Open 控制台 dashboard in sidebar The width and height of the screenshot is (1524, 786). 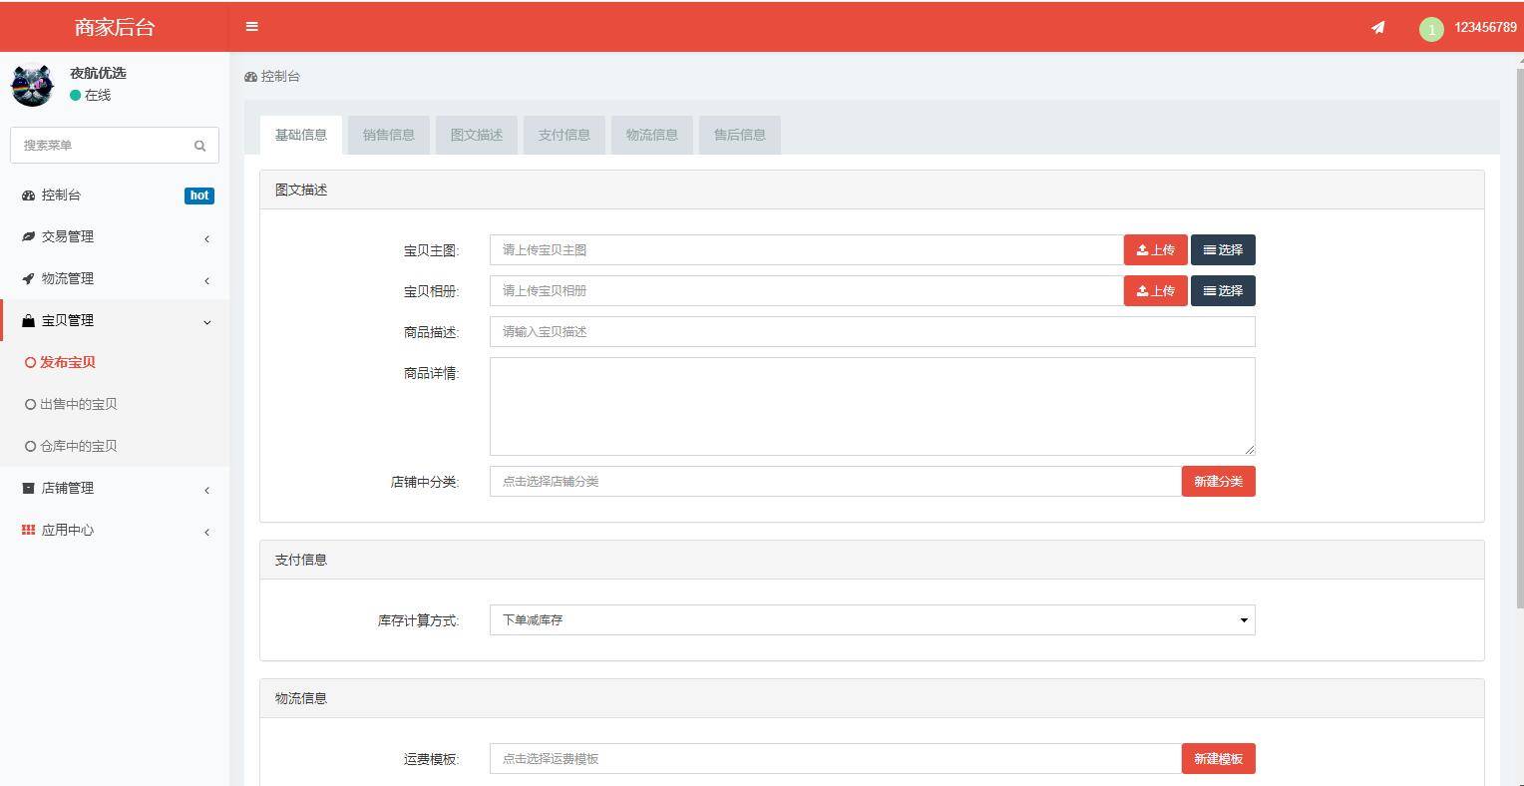point(62,196)
